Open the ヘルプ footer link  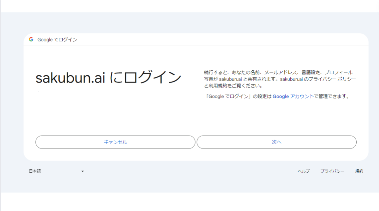click(304, 171)
